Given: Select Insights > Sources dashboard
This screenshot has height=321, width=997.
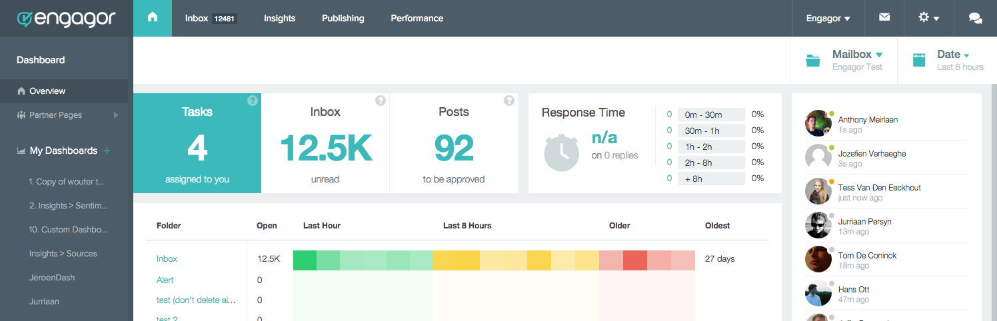Looking at the screenshot, I should (x=63, y=254).
